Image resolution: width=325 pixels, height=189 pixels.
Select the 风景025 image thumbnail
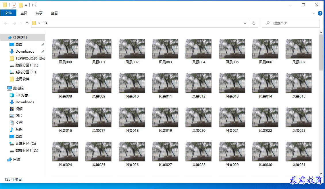[98, 152]
